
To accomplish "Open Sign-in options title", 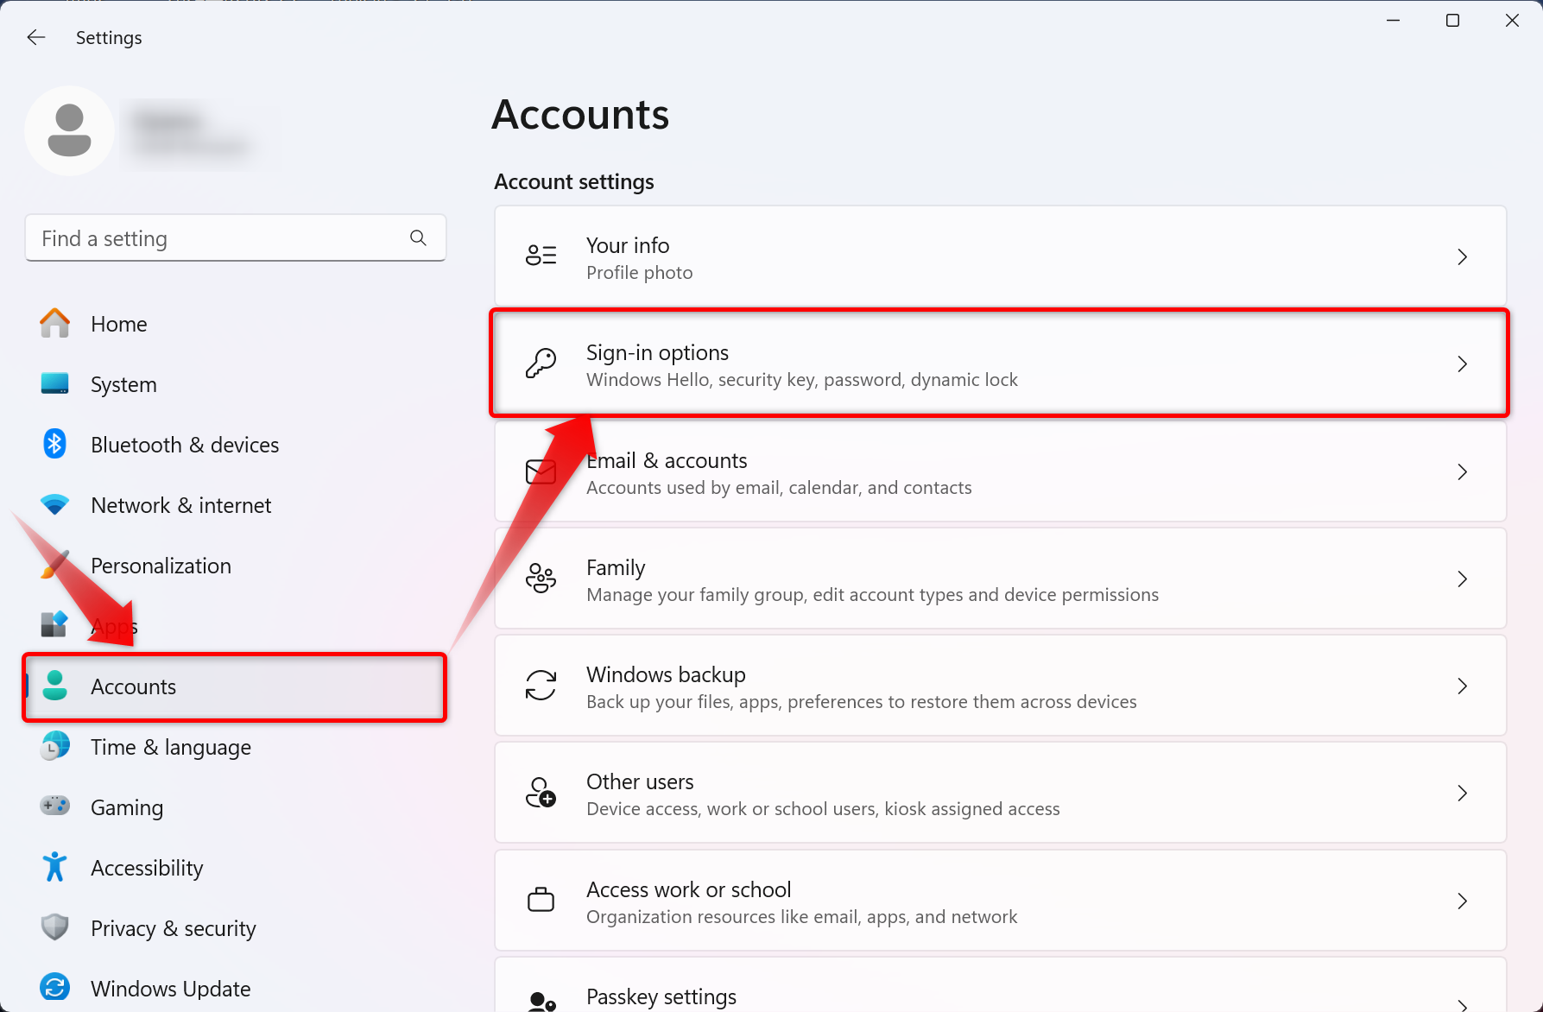I will pyautogui.click(x=657, y=353).
